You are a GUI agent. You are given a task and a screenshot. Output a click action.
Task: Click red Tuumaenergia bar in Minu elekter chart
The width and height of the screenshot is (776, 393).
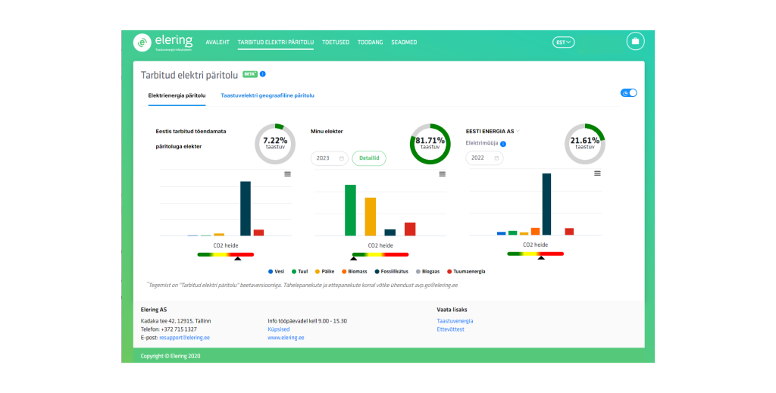[410, 229]
